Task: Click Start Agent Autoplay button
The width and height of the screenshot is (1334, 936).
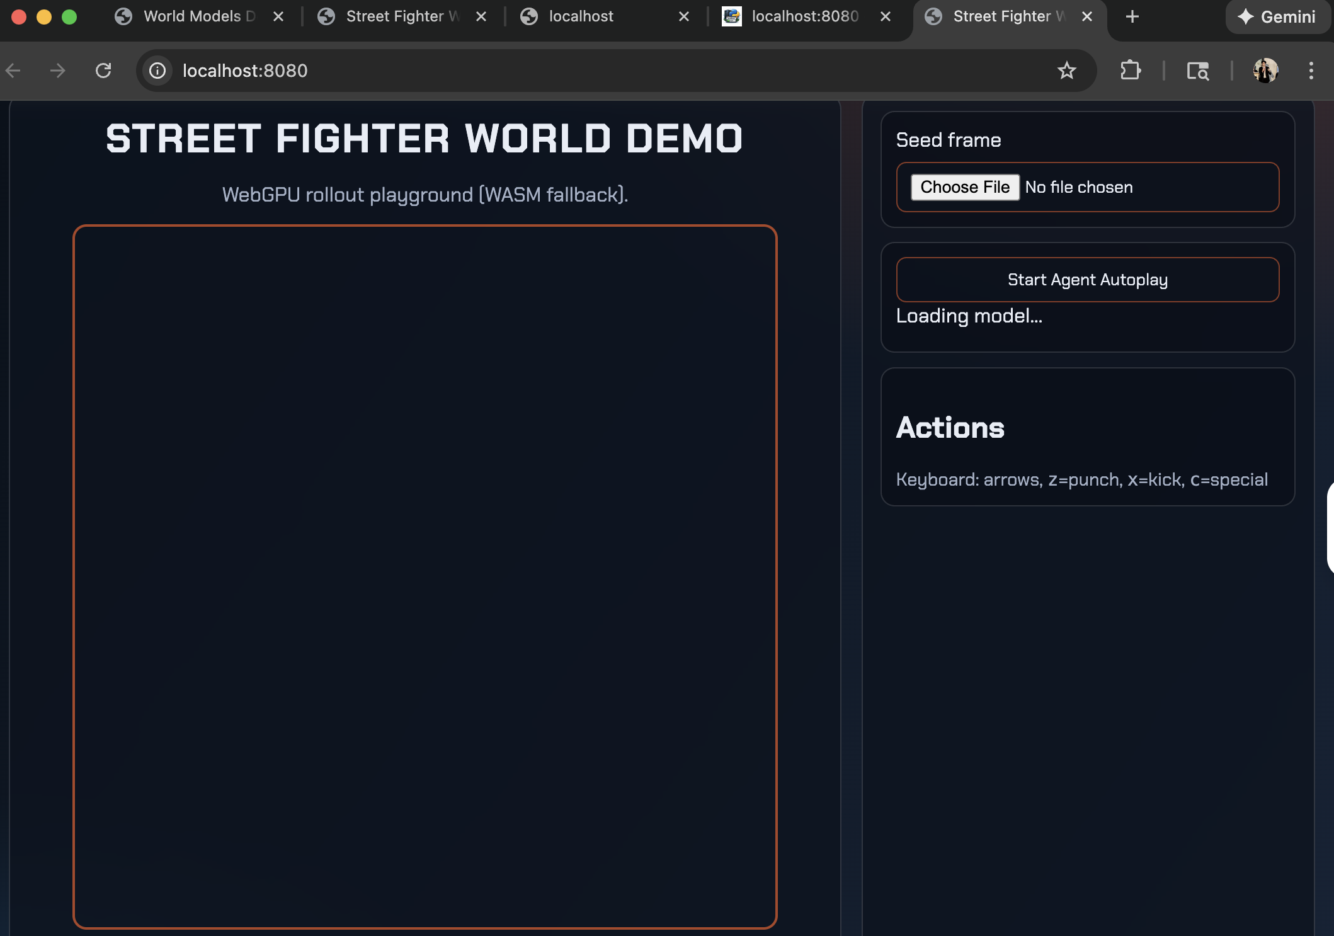Action: (1088, 280)
